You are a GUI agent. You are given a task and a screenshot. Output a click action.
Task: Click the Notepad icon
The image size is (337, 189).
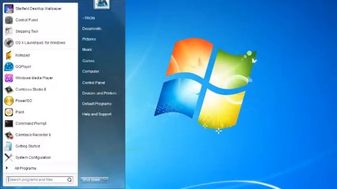[9, 55]
